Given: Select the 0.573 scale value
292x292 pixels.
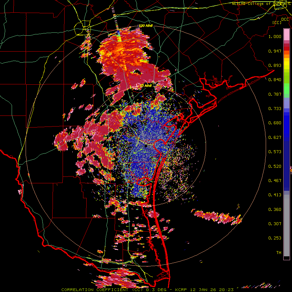Looking at the screenshot, I should [x=275, y=152].
